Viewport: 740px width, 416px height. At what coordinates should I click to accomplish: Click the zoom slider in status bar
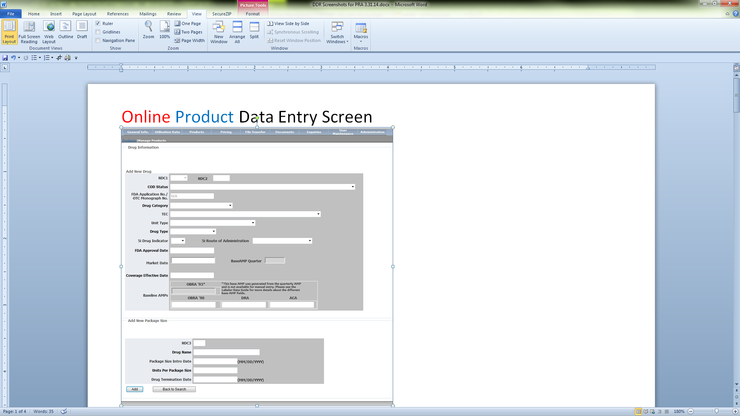[x=716, y=411]
